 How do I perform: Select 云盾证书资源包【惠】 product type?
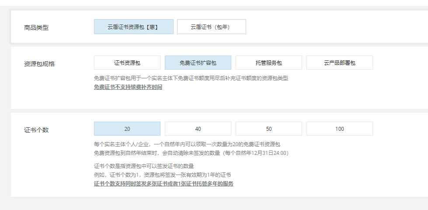tap(133, 27)
